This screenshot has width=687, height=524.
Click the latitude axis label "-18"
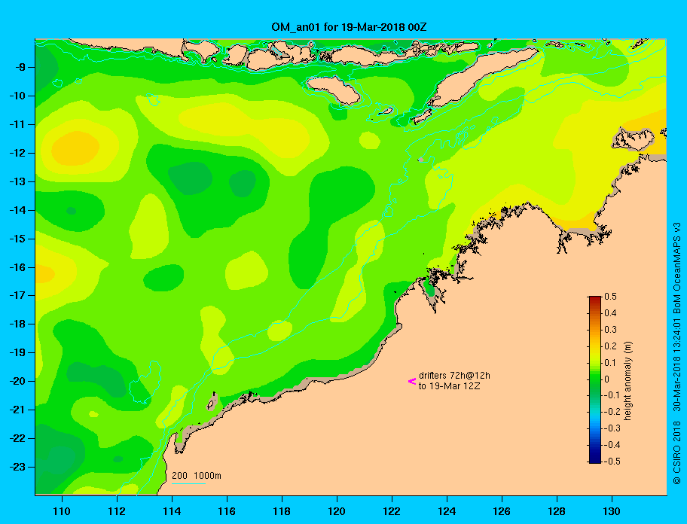click(17, 324)
